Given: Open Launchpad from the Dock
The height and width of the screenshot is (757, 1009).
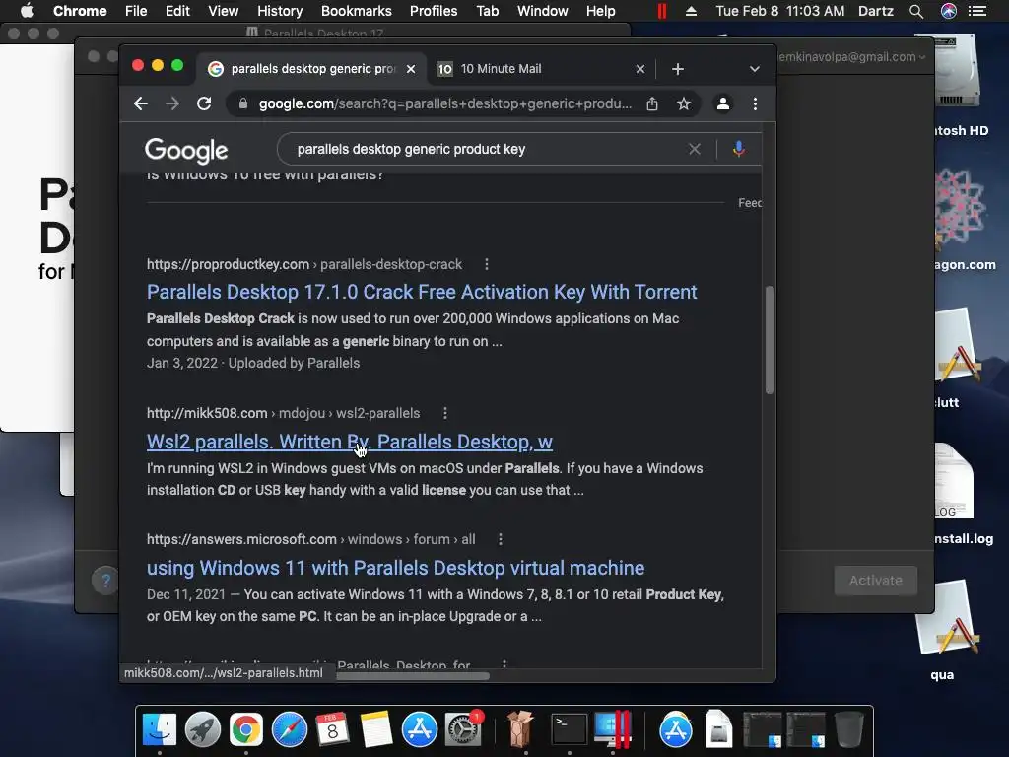Looking at the screenshot, I should pos(203,730).
